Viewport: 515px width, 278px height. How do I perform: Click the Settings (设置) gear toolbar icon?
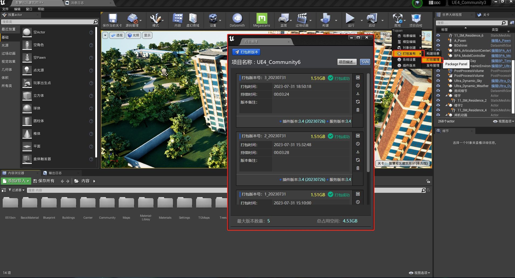point(213,18)
